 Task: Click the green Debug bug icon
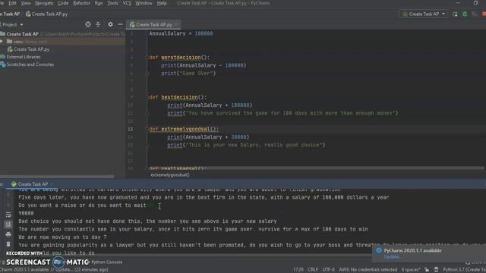[x=465, y=14]
